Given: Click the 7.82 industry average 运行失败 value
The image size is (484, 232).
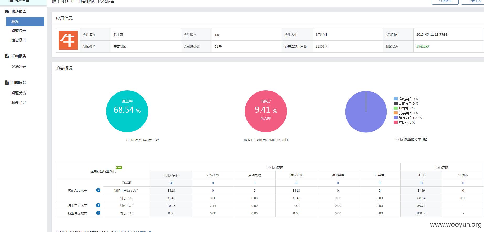Looking at the screenshot, I should click(x=296, y=206).
